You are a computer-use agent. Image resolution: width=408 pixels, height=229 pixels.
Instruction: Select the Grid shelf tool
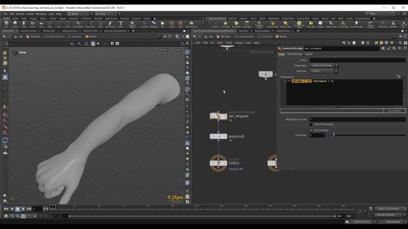[x=41, y=24]
